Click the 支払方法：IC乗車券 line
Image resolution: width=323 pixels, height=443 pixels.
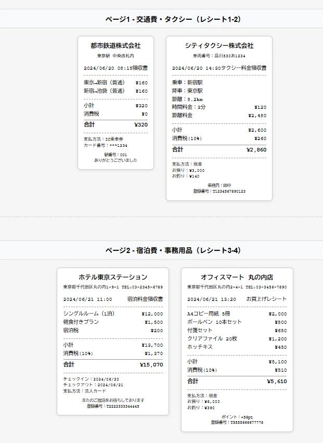tap(104, 139)
